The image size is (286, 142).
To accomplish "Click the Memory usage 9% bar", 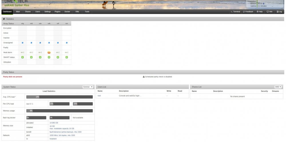I will tap(59, 111).
